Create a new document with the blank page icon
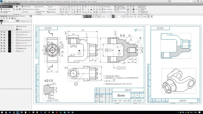 click(x=14, y=7)
